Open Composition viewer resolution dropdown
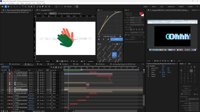This screenshot has width=200, height=112. pos(50,61)
